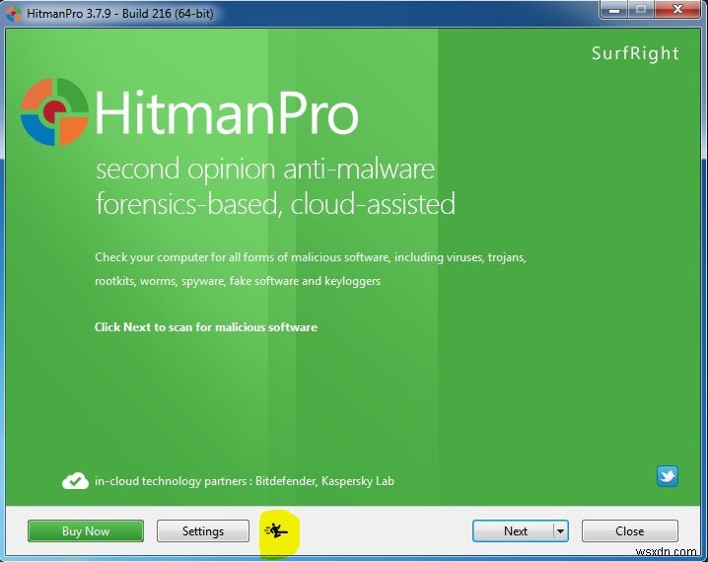The width and height of the screenshot is (708, 562).
Task: Click the SurfRight brand text
Action: 635,53
